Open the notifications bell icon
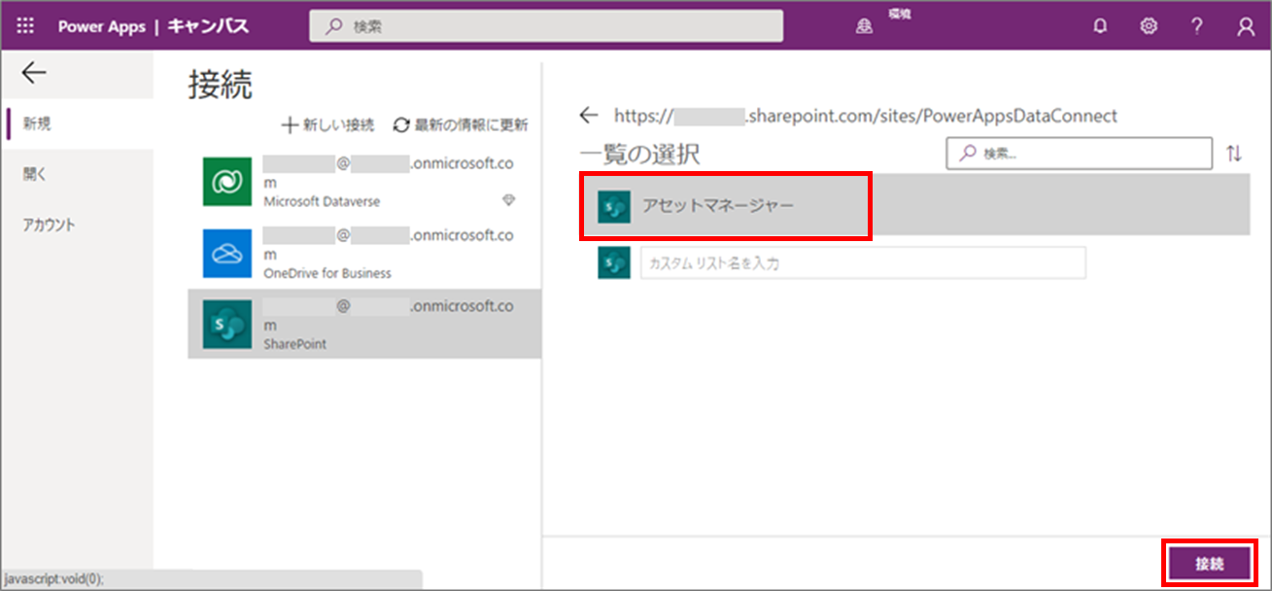1272x591 pixels. click(1100, 27)
